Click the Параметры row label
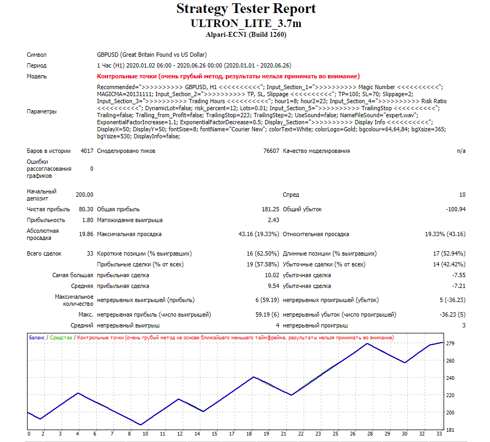This screenshot has width=490, height=442. click(42, 112)
